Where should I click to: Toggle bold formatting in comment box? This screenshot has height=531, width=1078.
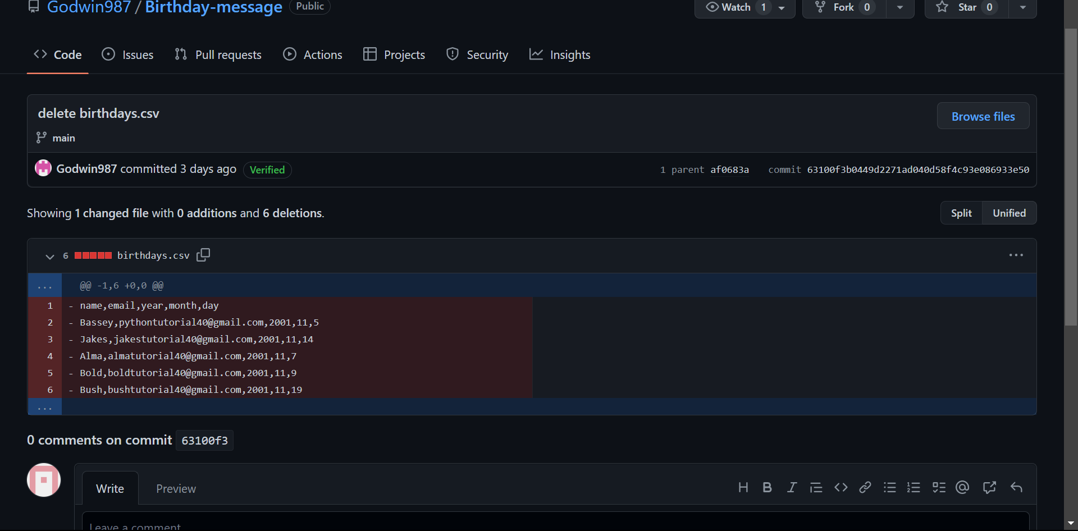tap(767, 488)
